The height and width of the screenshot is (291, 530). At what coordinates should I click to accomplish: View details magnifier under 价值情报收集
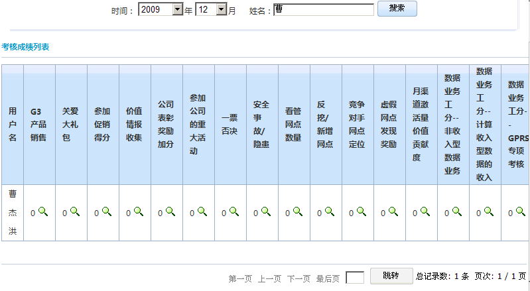click(x=139, y=211)
